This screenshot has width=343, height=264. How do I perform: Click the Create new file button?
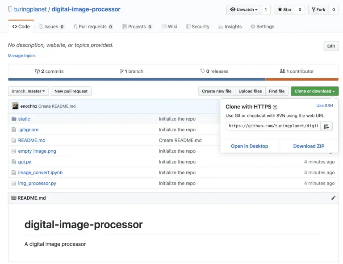point(217,91)
